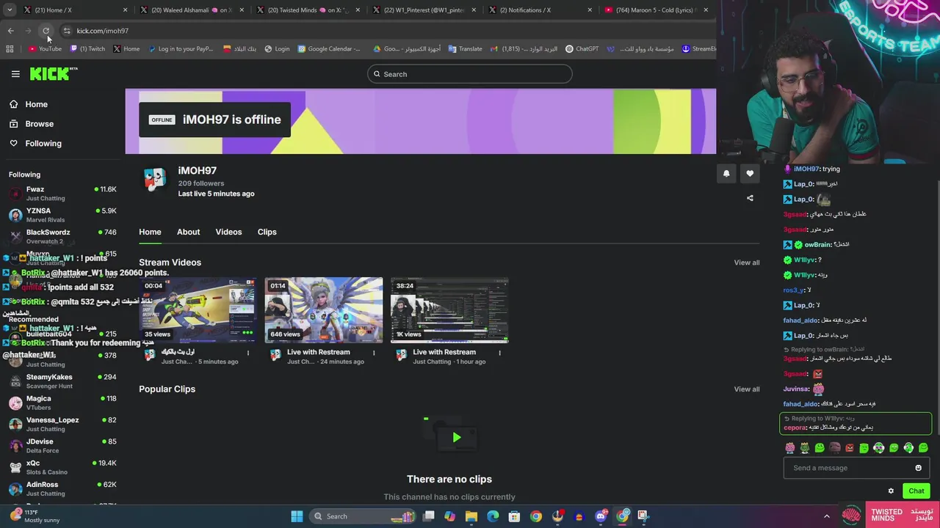This screenshot has height=528, width=940.
Task: Switch to About tab
Action: click(x=188, y=232)
